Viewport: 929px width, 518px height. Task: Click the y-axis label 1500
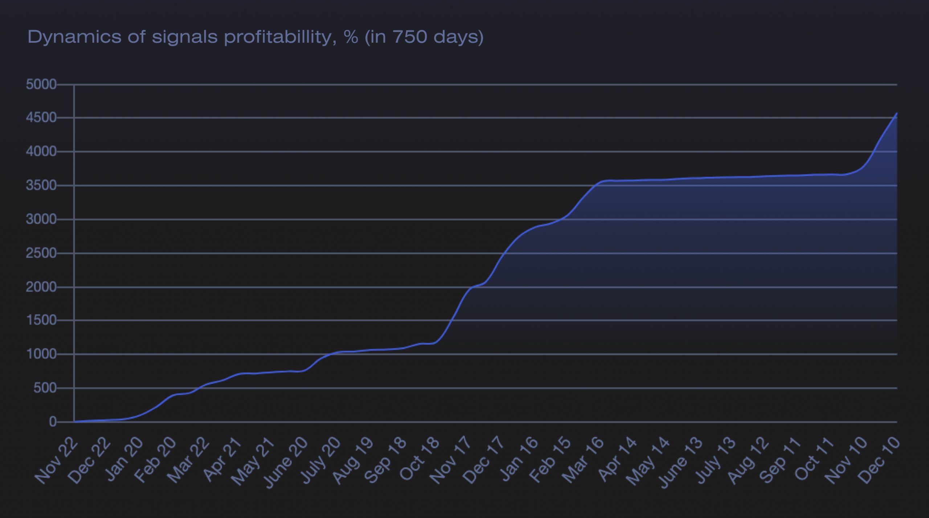tap(41, 320)
